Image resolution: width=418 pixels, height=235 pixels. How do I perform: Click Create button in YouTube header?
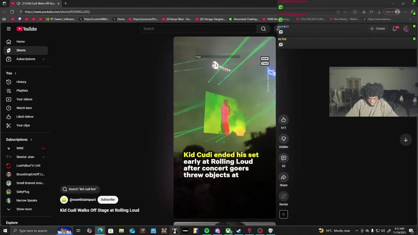377,29
